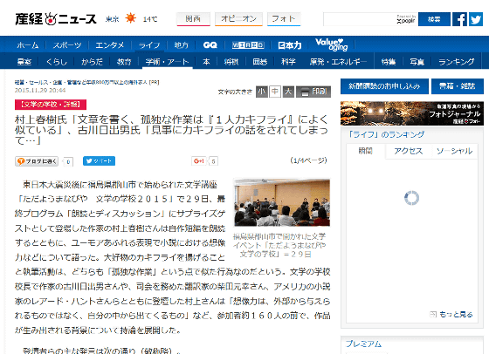Screen dimensions: 489x354
Task: Open the Twitter bird icon in the header
Action: (476, 19)
